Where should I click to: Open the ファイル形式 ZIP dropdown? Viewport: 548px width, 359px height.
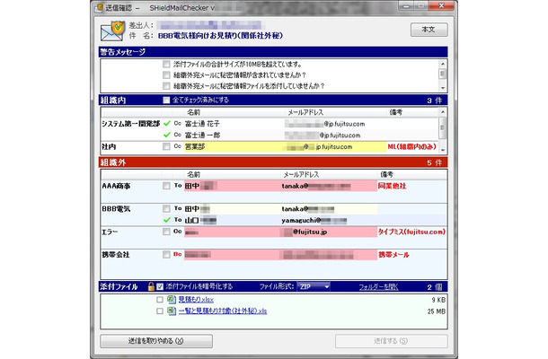click(x=314, y=286)
